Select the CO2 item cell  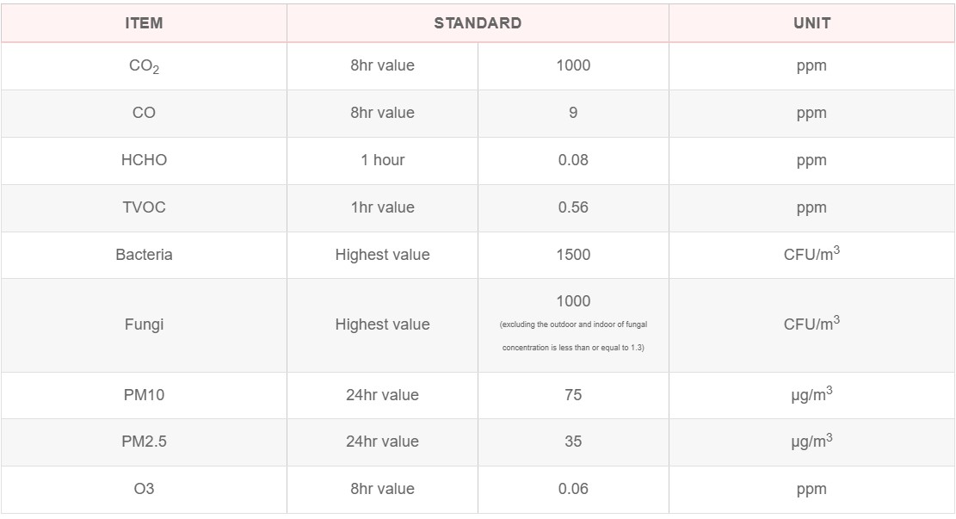[x=144, y=66]
